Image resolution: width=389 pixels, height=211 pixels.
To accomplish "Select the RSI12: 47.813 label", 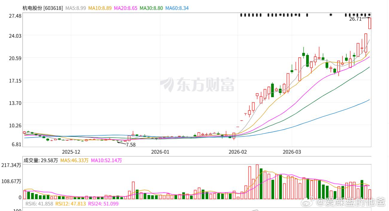I will 71,204.
